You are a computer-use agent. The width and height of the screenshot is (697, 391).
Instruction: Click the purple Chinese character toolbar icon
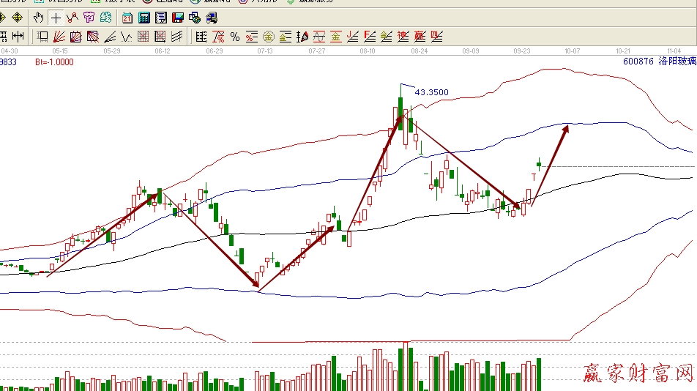89,17
